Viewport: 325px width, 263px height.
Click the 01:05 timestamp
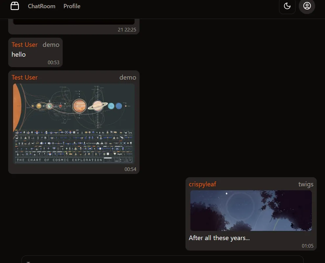pyautogui.click(x=308, y=246)
